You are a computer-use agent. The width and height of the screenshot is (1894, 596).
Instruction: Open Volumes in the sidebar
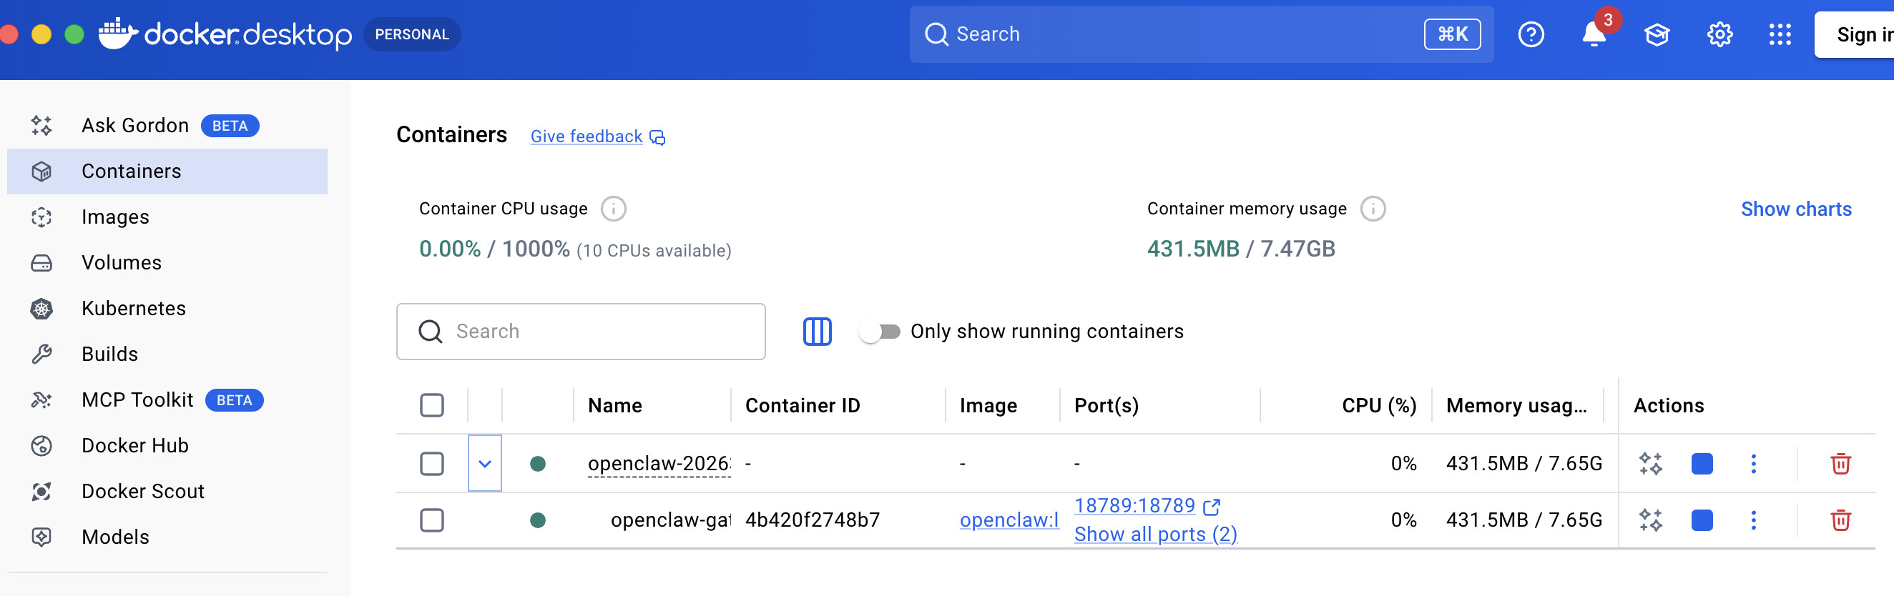(167, 262)
